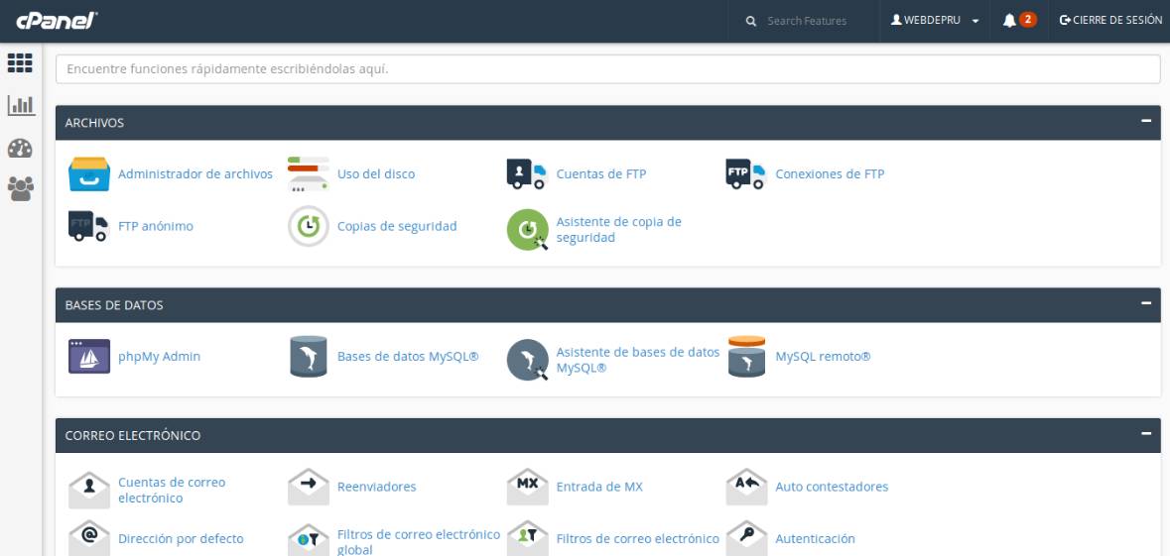Collapse the BASES DE DATOS section
The image size is (1170, 556).
(1146, 304)
